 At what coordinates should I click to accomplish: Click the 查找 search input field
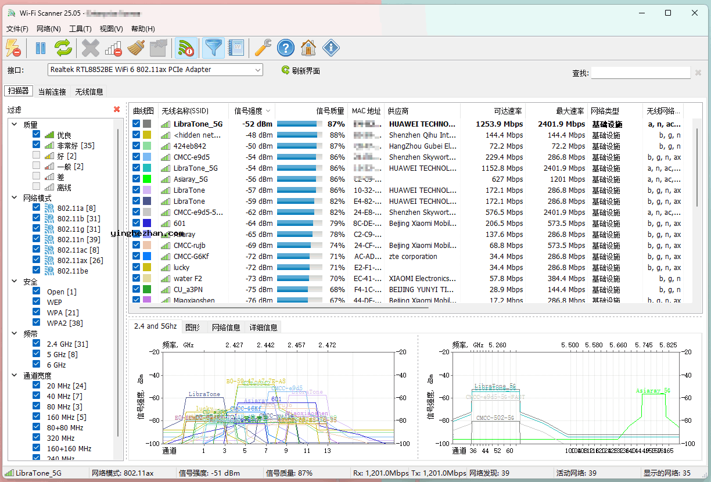pyautogui.click(x=641, y=73)
